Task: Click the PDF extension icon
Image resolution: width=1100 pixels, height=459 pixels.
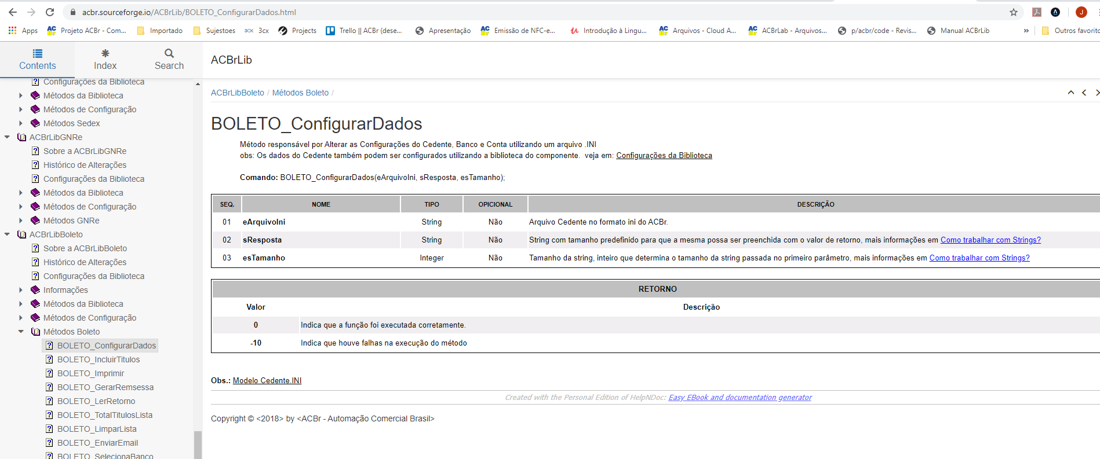Action: 1037,12
